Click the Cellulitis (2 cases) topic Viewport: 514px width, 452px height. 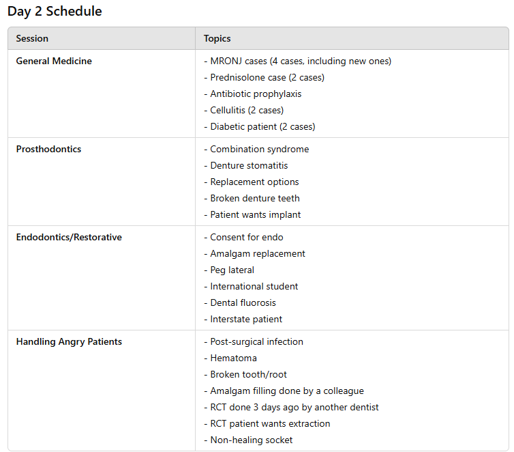[243, 111]
